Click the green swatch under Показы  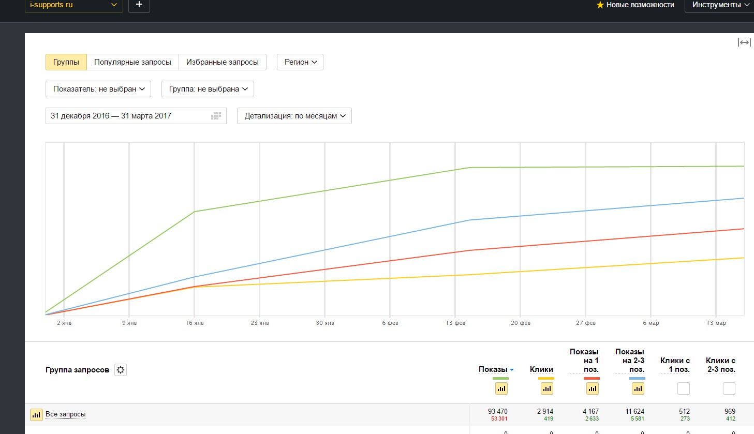[x=500, y=379]
